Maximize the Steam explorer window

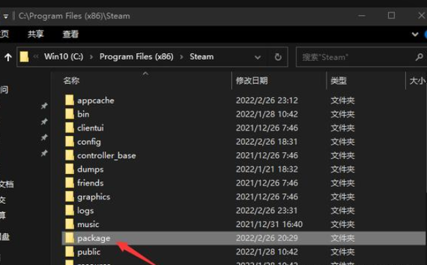coord(392,16)
